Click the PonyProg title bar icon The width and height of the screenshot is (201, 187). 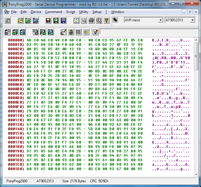(x=5, y=4)
